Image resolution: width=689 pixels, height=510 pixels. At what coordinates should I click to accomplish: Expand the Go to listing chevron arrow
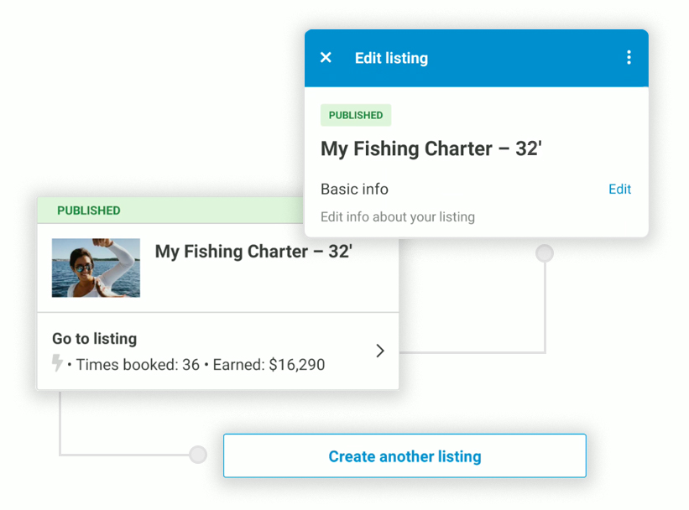tap(379, 351)
